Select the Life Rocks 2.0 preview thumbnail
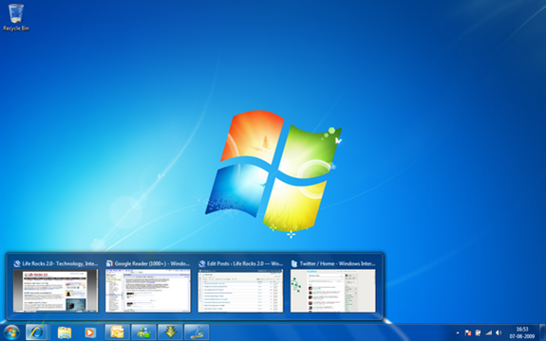Image resolution: width=546 pixels, height=341 pixels. (x=56, y=286)
